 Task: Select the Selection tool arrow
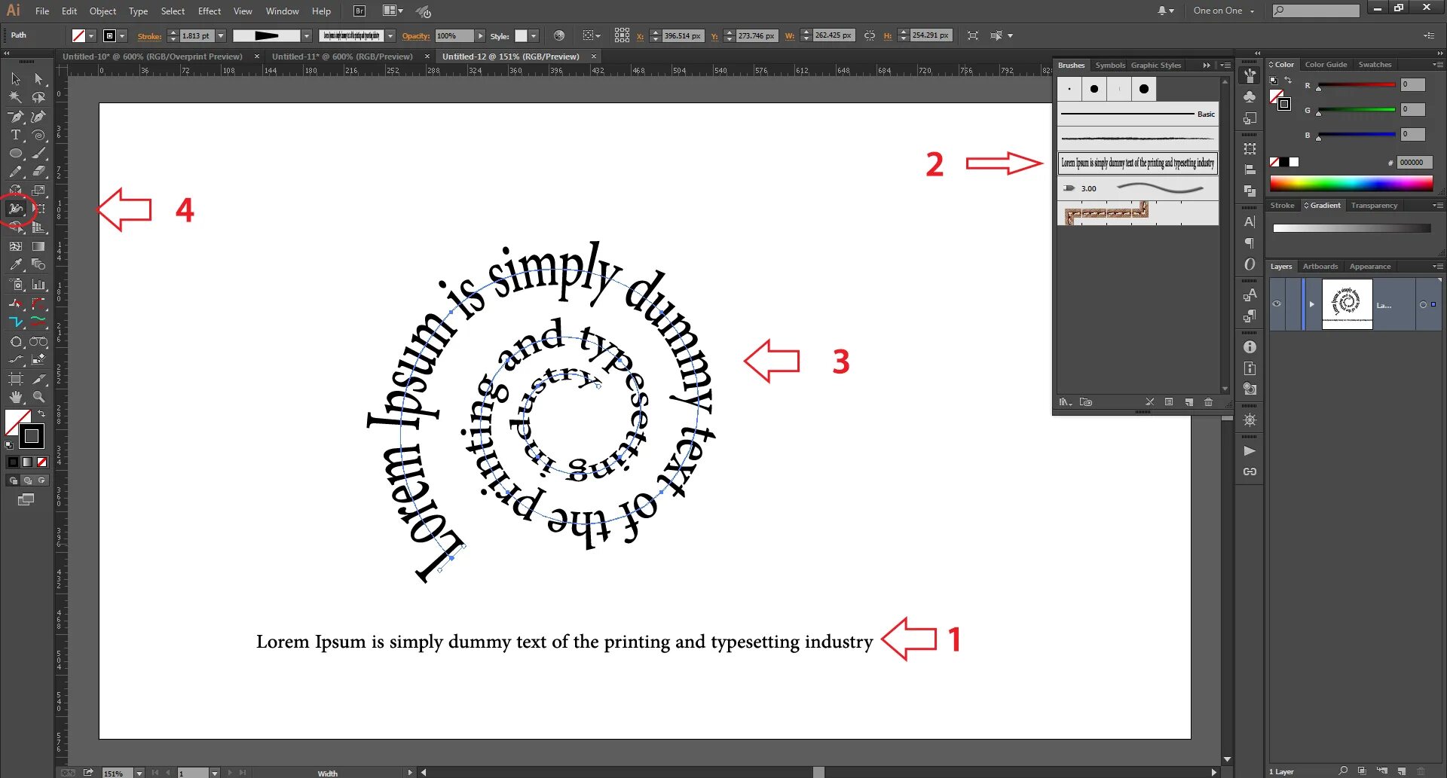point(15,79)
